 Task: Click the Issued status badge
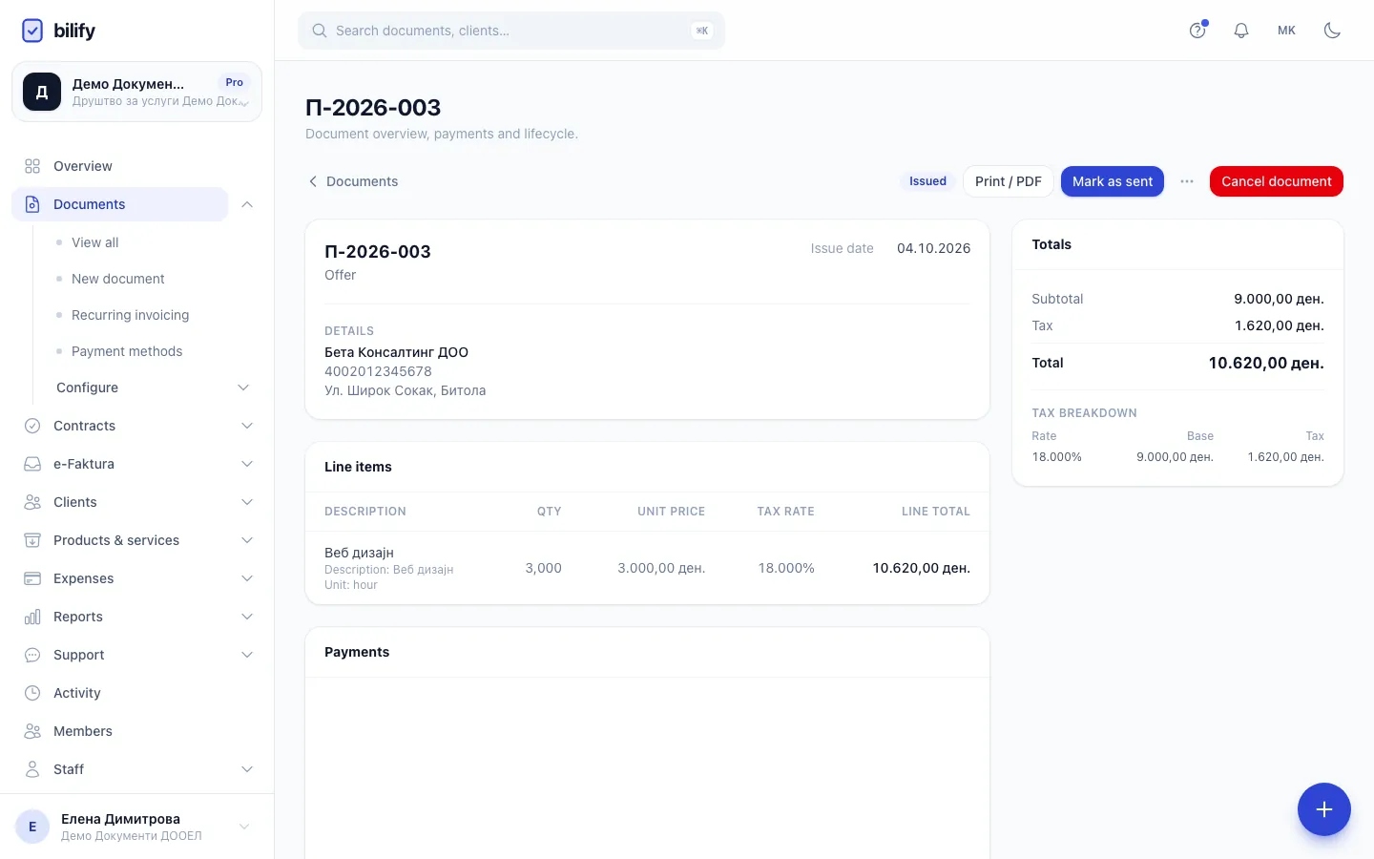pos(927,181)
